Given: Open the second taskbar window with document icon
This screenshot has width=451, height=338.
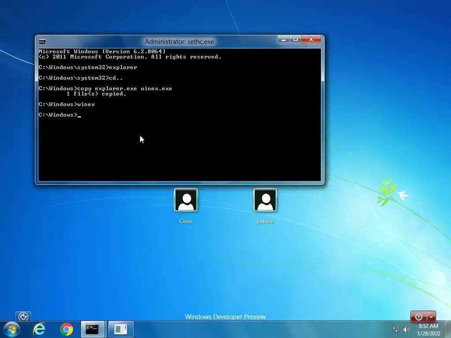Looking at the screenshot, I should pyautogui.click(x=121, y=329).
